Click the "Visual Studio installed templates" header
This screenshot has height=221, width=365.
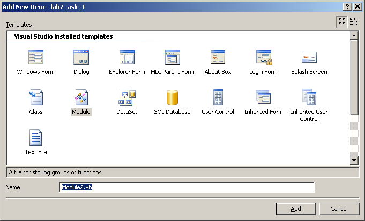(63, 36)
